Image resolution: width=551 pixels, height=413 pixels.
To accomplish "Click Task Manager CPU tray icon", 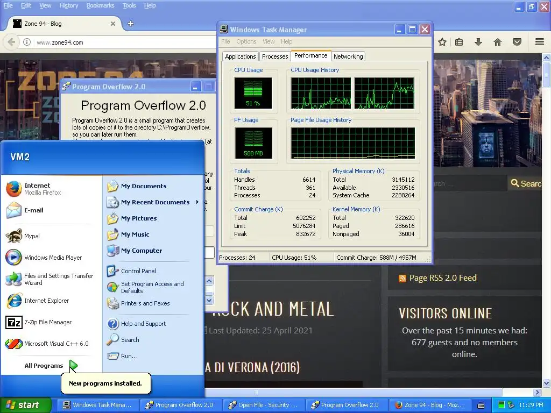I will (501, 405).
